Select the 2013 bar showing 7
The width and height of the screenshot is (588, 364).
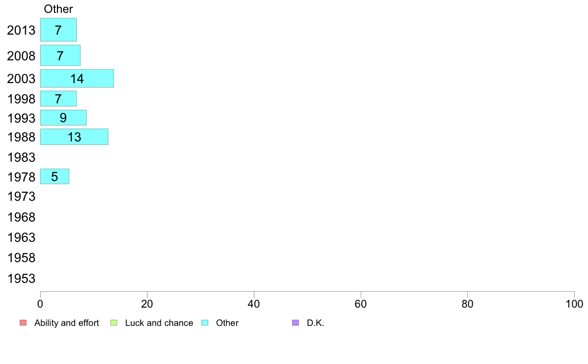(x=58, y=30)
